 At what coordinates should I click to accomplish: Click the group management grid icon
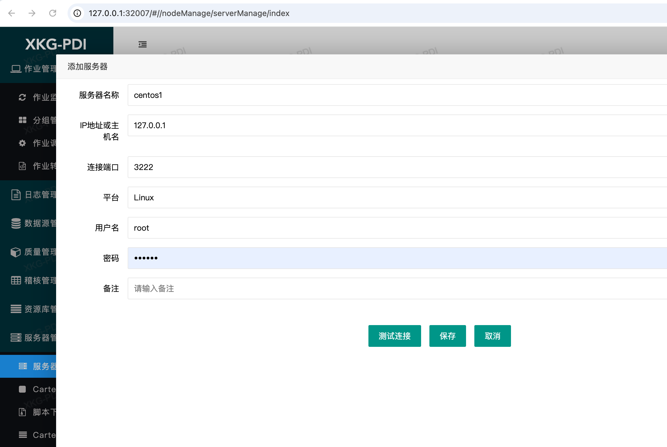pos(22,120)
